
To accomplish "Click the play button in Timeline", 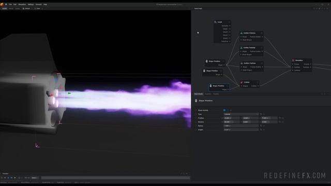I will [8, 178].
